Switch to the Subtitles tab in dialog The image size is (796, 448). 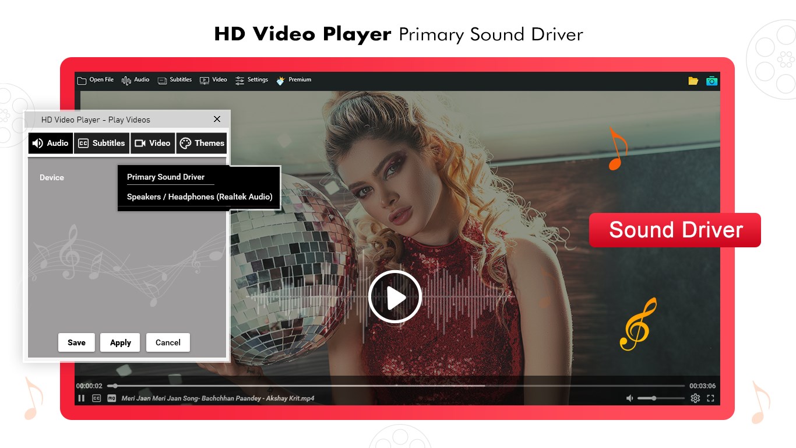[102, 143]
